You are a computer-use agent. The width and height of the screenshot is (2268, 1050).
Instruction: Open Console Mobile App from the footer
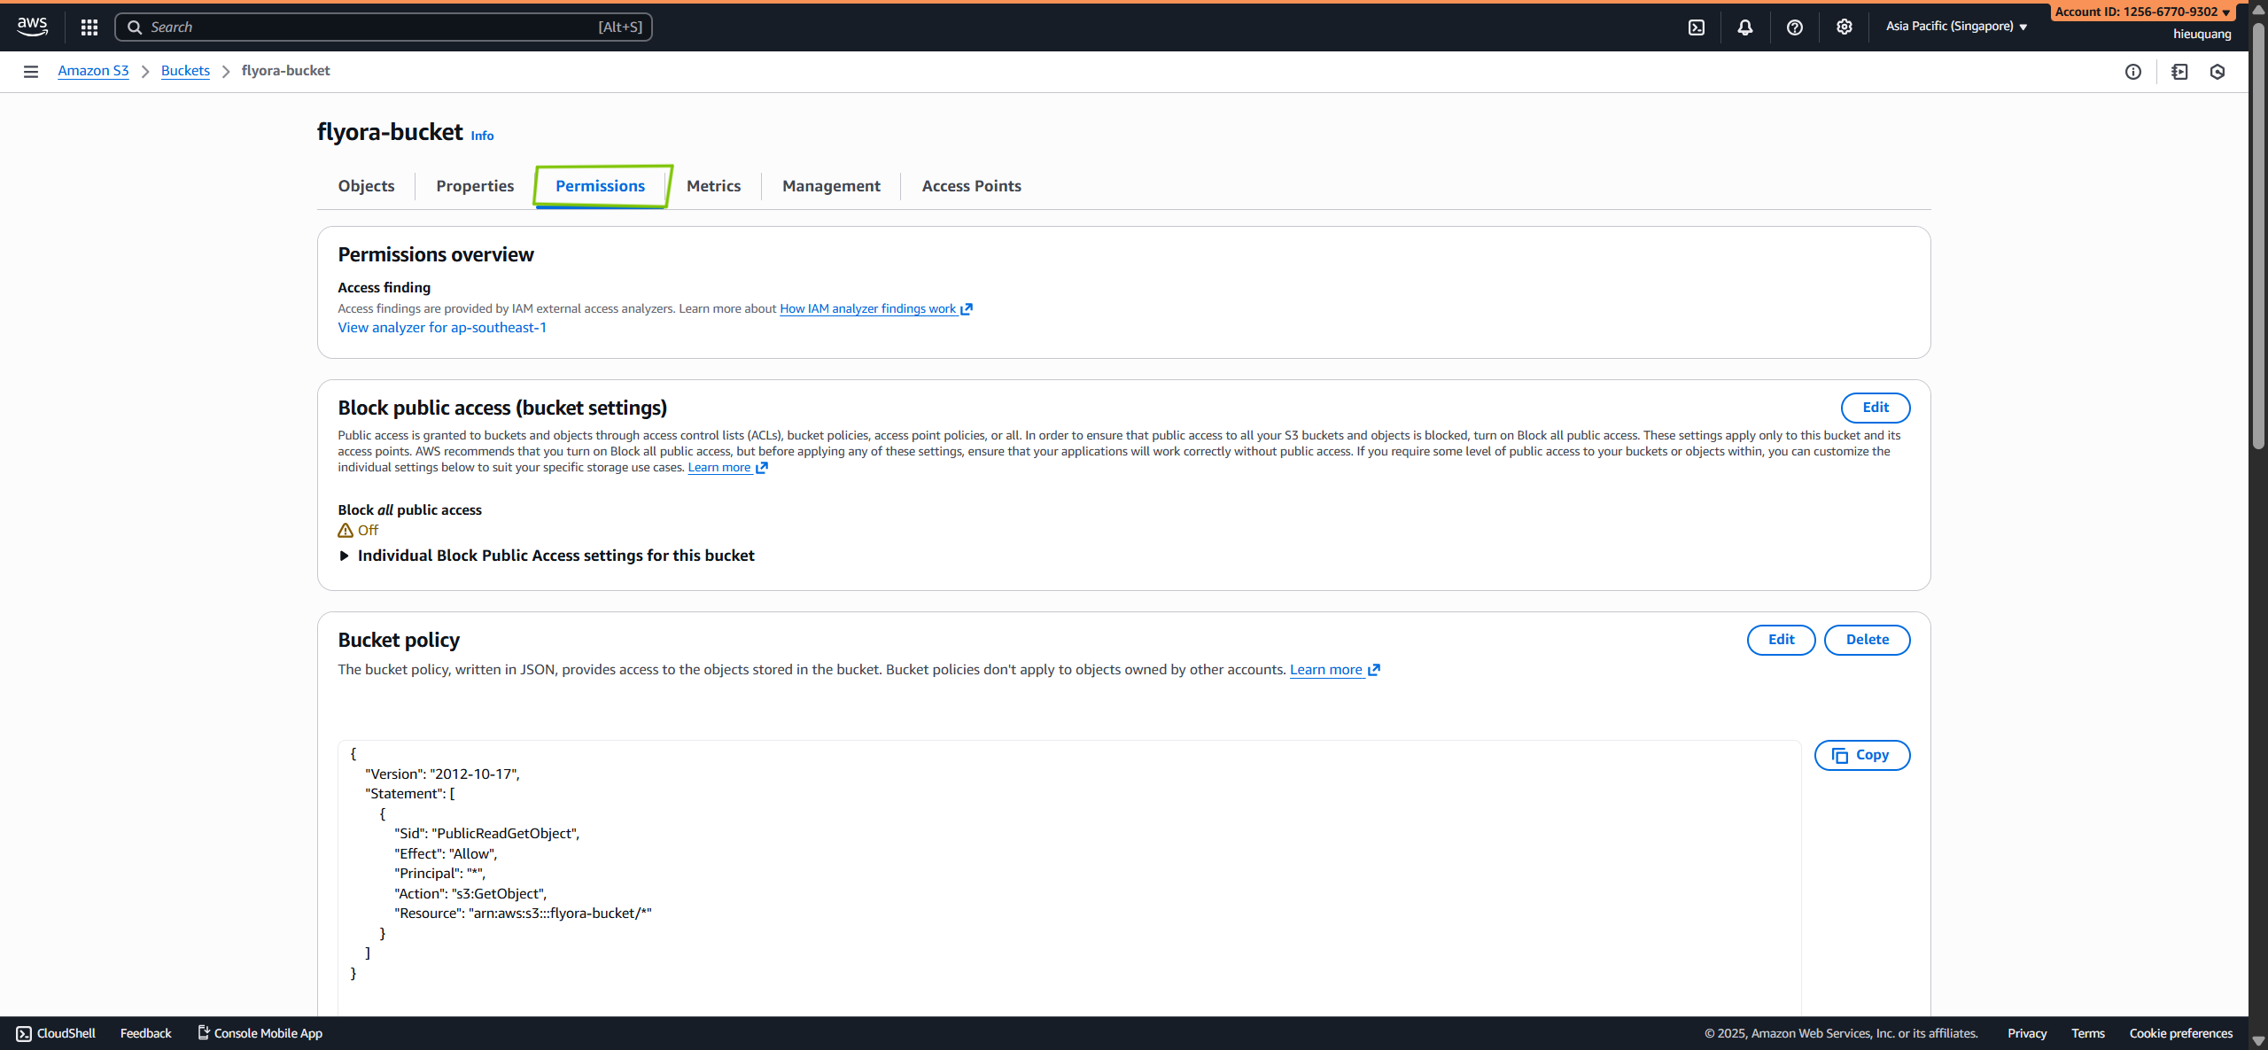(260, 1032)
